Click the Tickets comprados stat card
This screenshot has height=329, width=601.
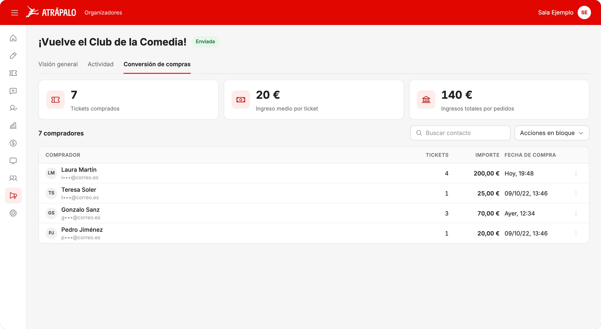(128, 99)
